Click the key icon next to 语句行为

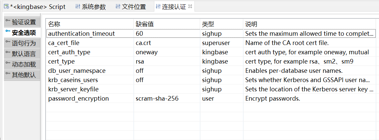(x=8, y=42)
